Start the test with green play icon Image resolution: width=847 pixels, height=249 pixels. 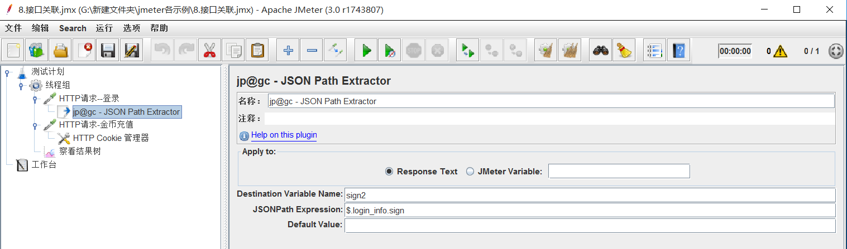[366, 51]
